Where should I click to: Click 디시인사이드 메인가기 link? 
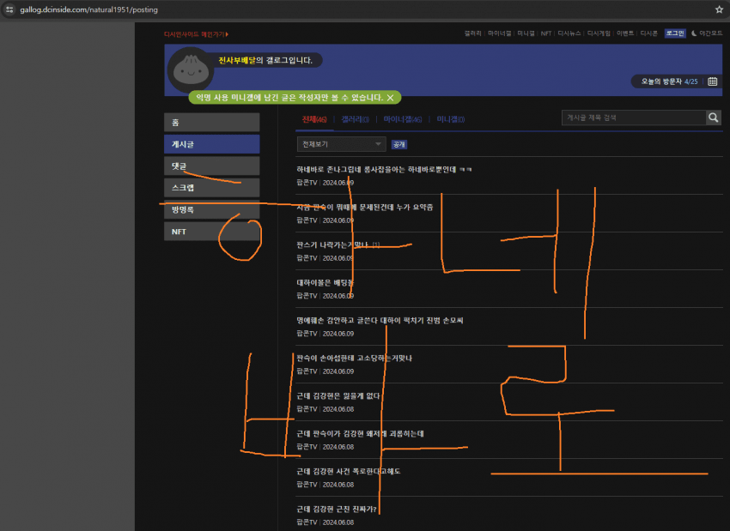pyautogui.click(x=196, y=34)
